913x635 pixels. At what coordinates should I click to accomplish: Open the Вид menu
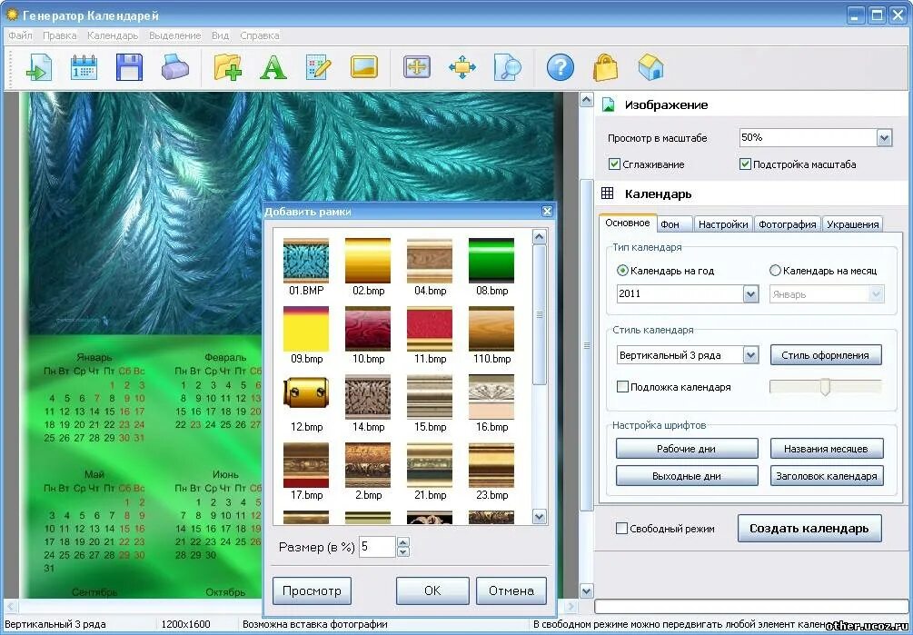[x=220, y=35]
